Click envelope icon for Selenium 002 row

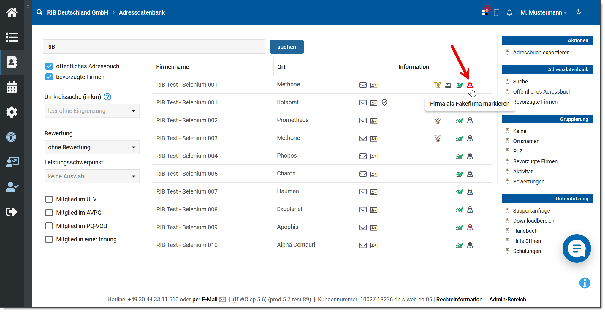click(363, 121)
